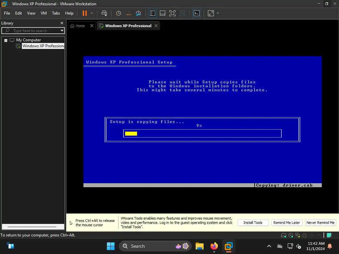
Task: Toggle the library sidebar view button
Action: [153, 13]
